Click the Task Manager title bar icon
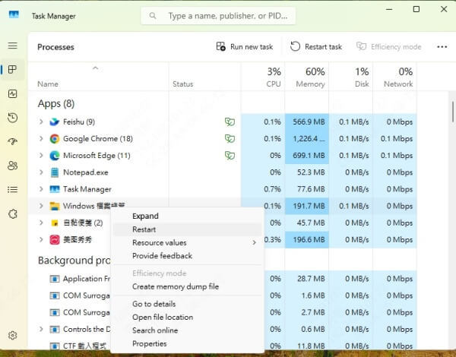 (x=14, y=14)
